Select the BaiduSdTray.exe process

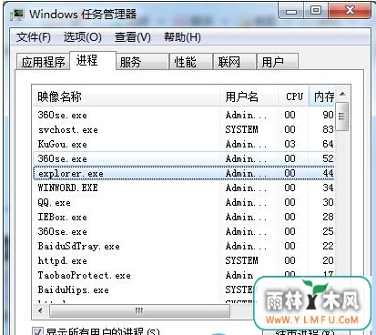[x=184, y=246]
